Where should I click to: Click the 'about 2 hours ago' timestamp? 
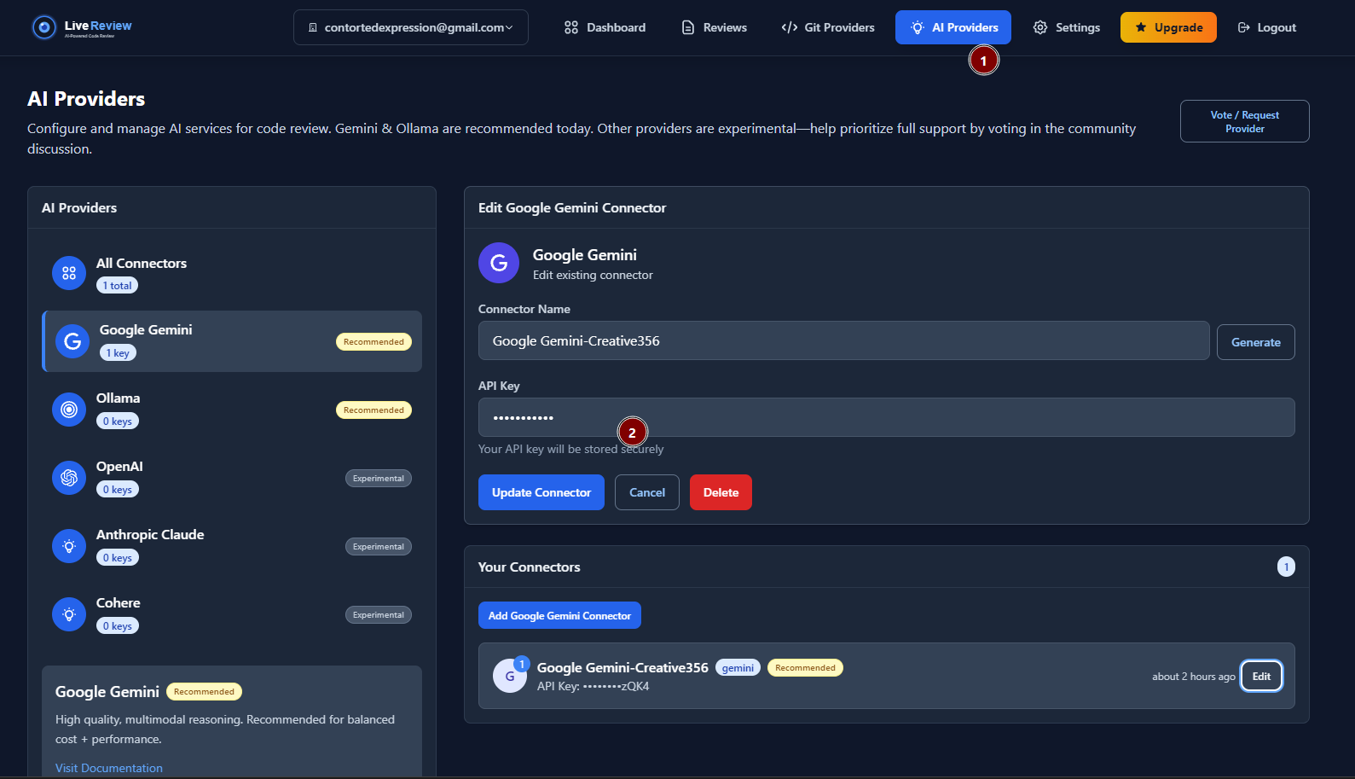tap(1193, 677)
